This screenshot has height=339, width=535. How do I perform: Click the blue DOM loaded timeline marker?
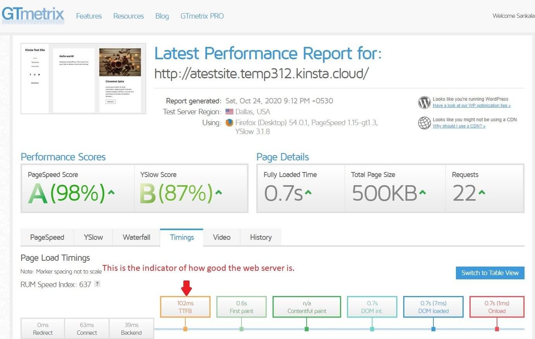433,329
